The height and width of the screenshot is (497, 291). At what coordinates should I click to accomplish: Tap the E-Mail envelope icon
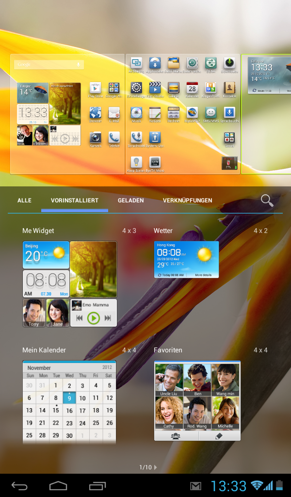(x=114, y=113)
